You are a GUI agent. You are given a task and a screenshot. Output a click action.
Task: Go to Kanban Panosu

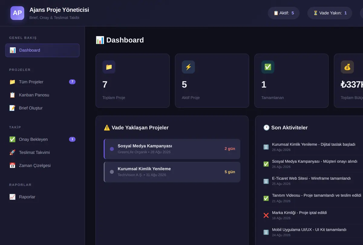[x=42, y=95]
